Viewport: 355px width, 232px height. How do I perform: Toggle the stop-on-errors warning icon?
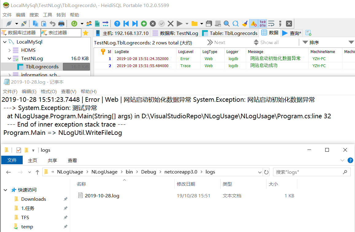(253, 24)
